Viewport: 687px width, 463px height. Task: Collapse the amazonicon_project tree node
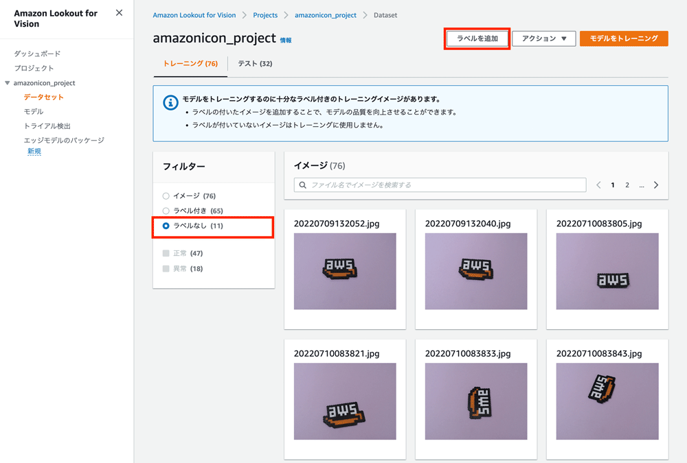(x=8, y=83)
